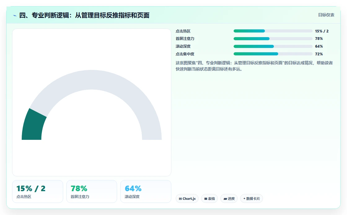Screen dimensions: 347x215
Task: Click the 滚动深度 progress bar
Action: [273, 46]
